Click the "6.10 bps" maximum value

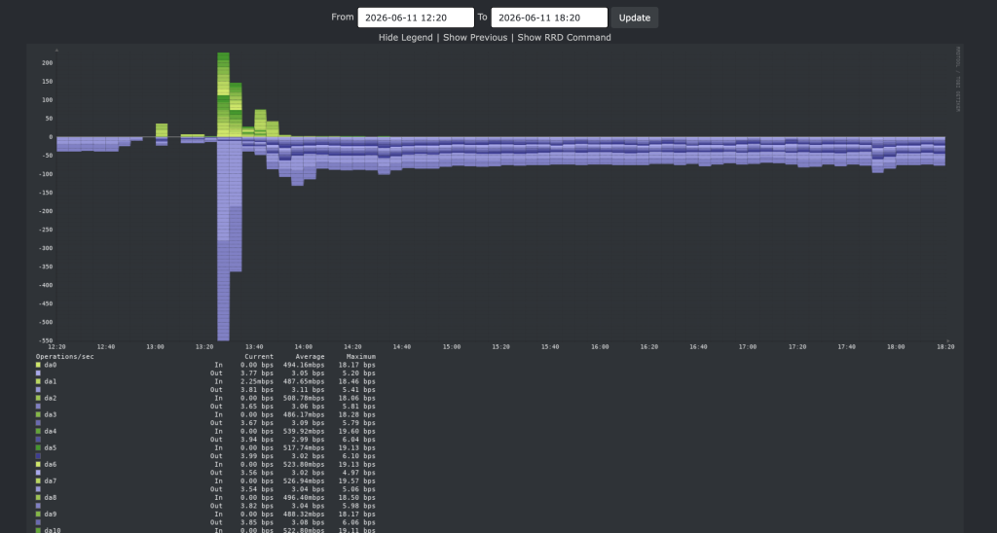pyautogui.click(x=358, y=456)
